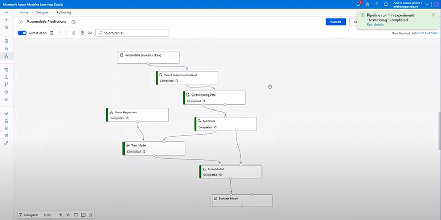Open the Environments icon in the sidebar
Viewport: 441px width, 220px height.
[6, 121]
